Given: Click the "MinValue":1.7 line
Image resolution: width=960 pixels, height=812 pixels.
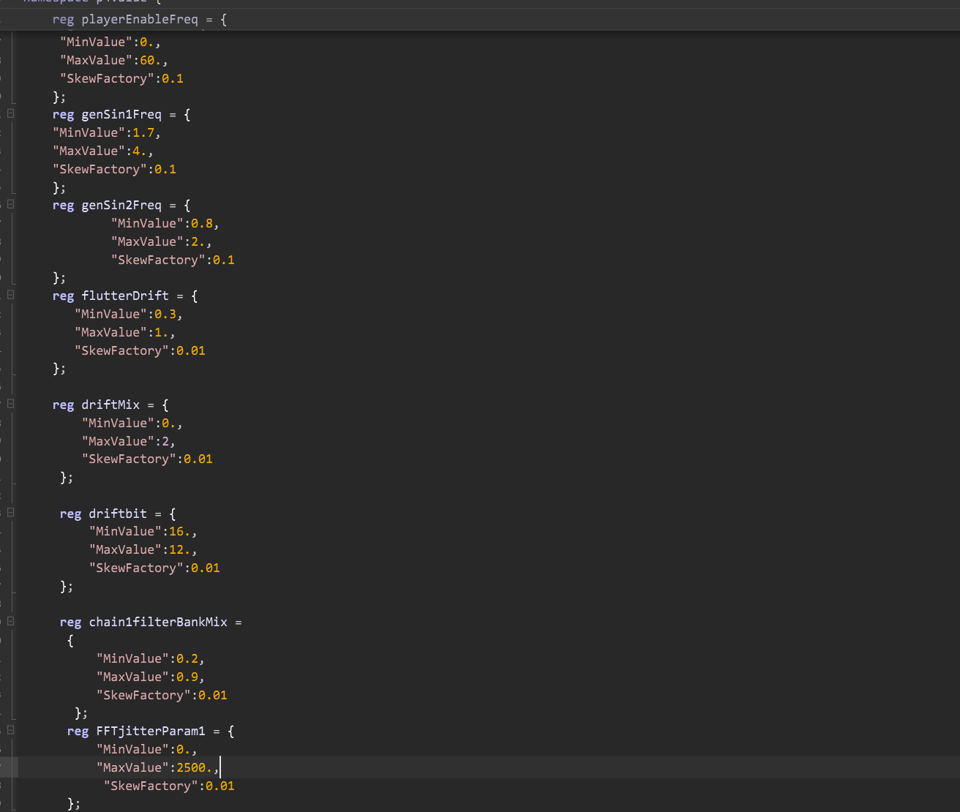Looking at the screenshot, I should [107, 132].
